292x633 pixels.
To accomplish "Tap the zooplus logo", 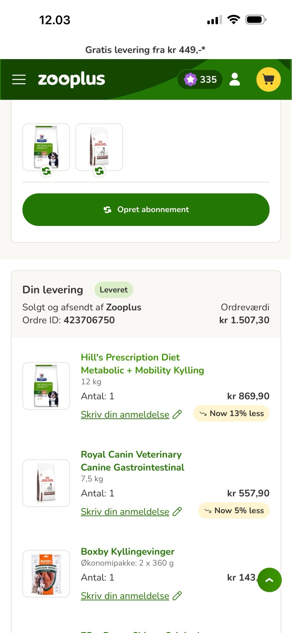I will point(71,79).
